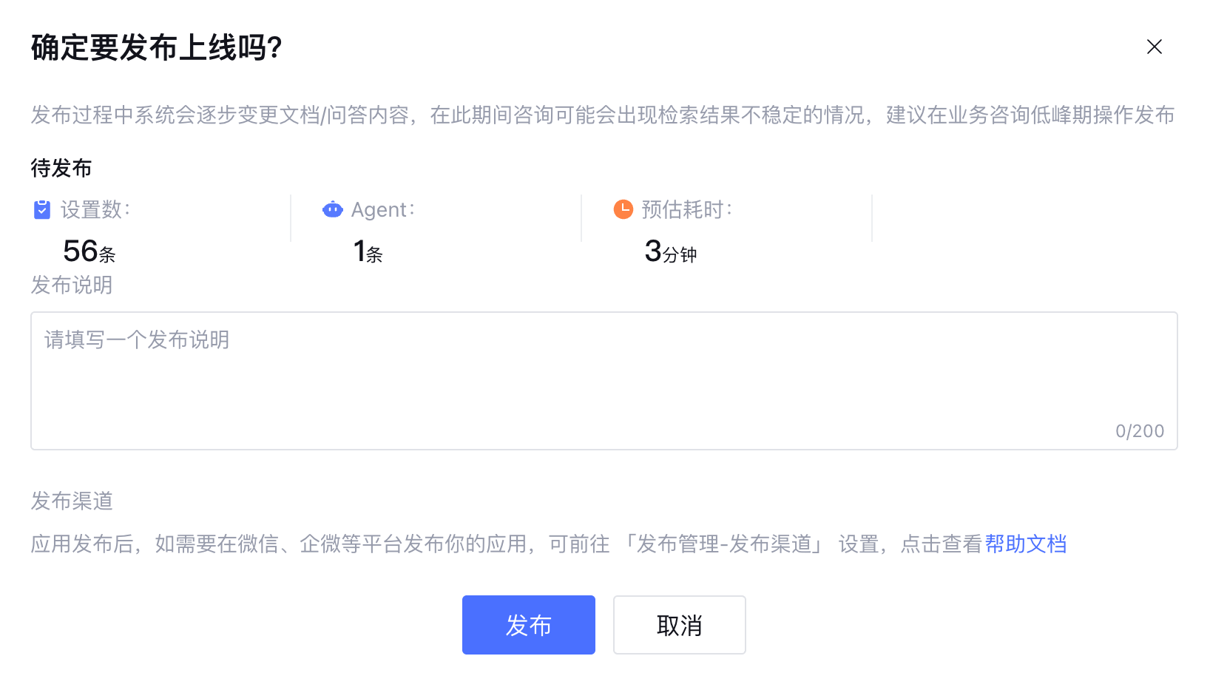Click the 发布渠道 section label
This screenshot has width=1210, height=673.
pos(72,501)
